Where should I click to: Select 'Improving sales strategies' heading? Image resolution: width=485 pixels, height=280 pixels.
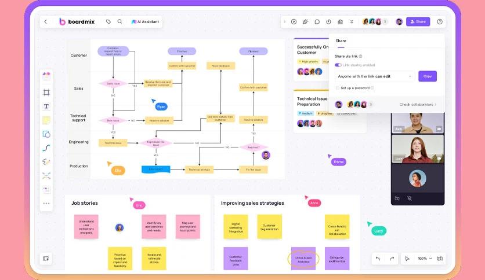(x=252, y=203)
